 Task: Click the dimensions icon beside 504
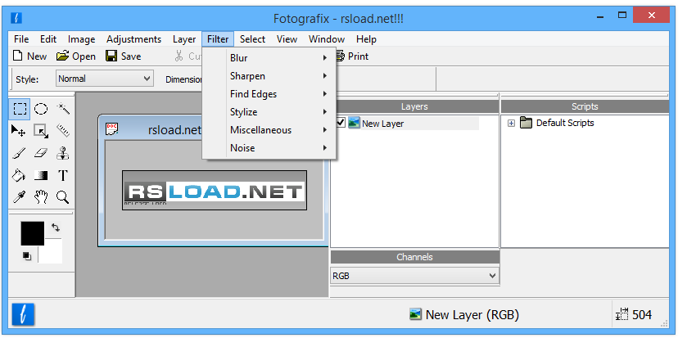pyautogui.click(x=621, y=314)
